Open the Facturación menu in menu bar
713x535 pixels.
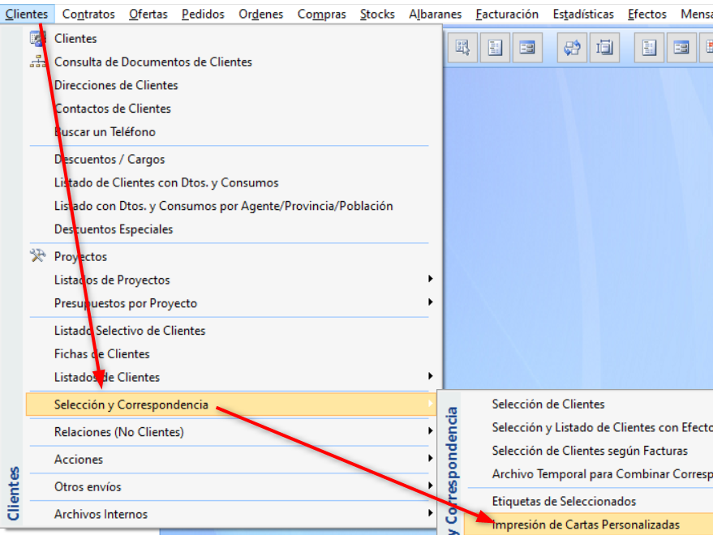[507, 14]
